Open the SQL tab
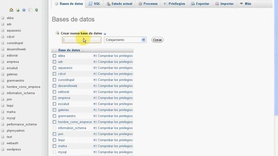Screen dimensions: 278x156 click(95, 4)
